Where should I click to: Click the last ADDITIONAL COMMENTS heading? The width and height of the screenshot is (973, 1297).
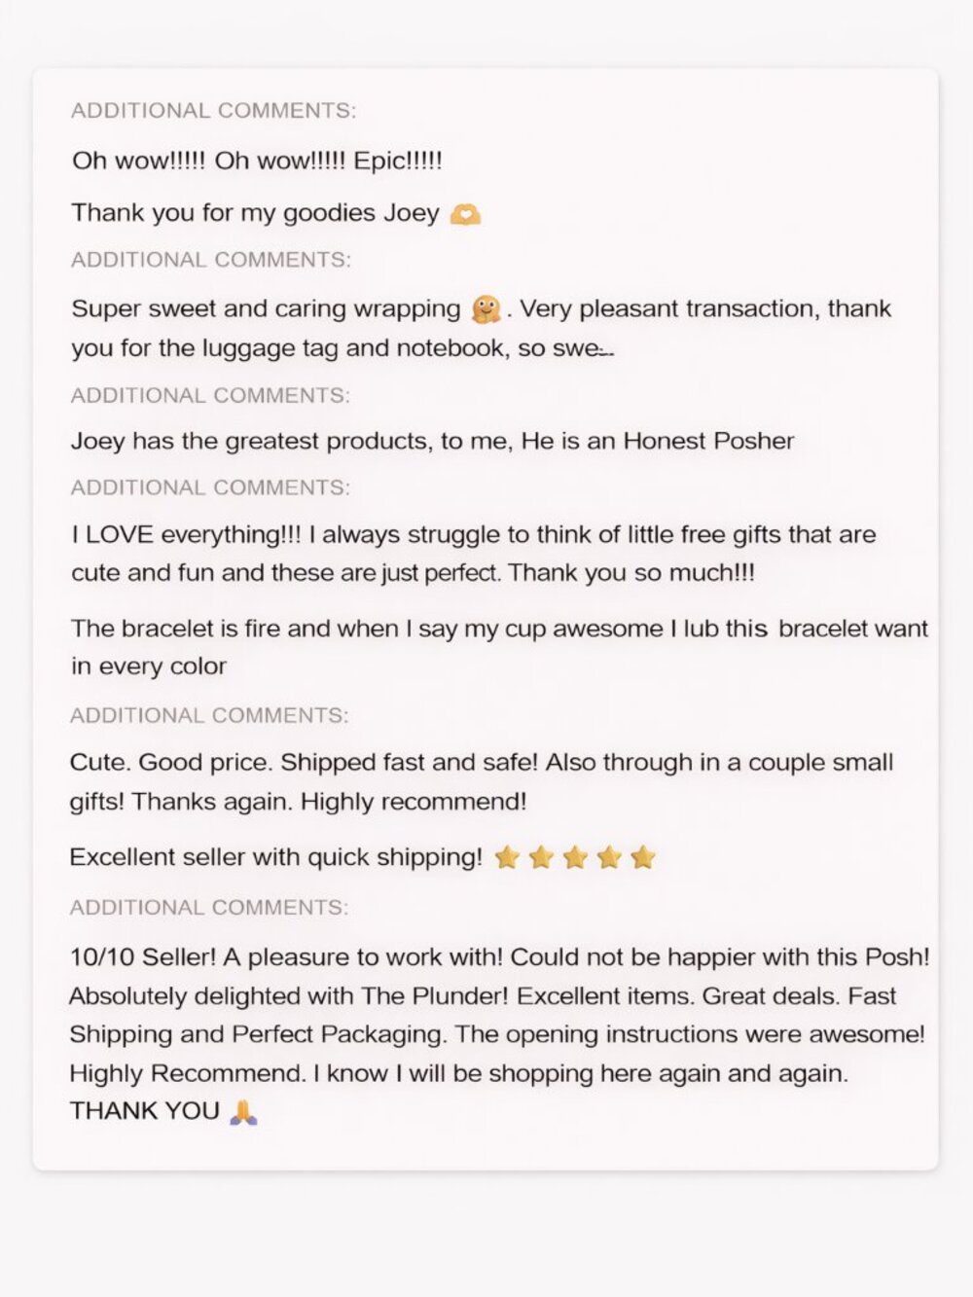click(x=208, y=908)
